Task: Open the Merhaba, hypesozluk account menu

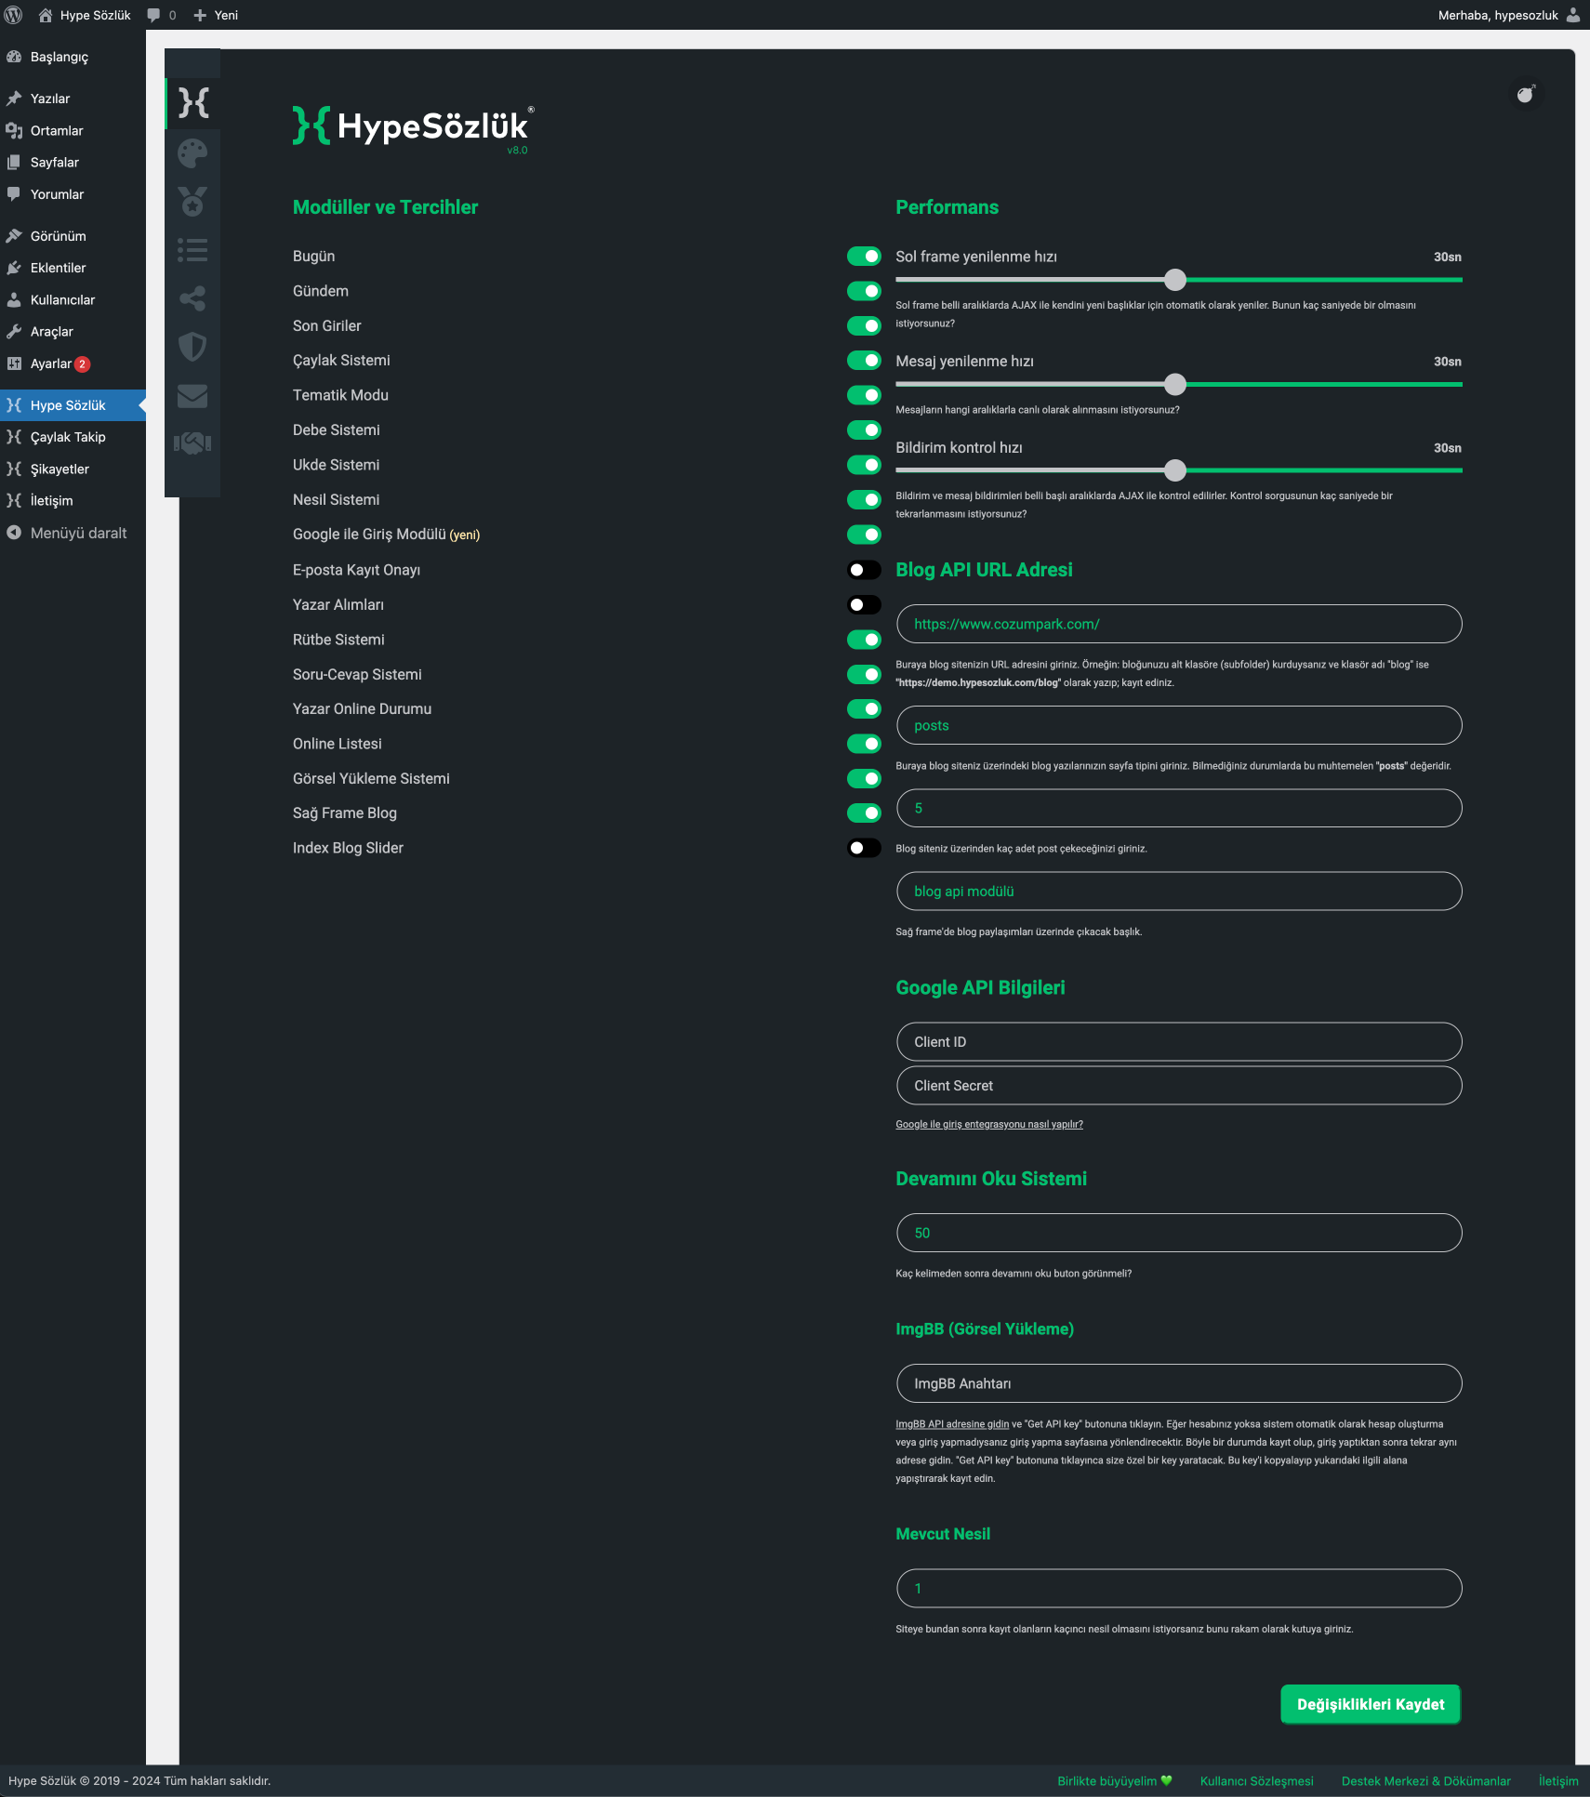Action: (1508, 15)
